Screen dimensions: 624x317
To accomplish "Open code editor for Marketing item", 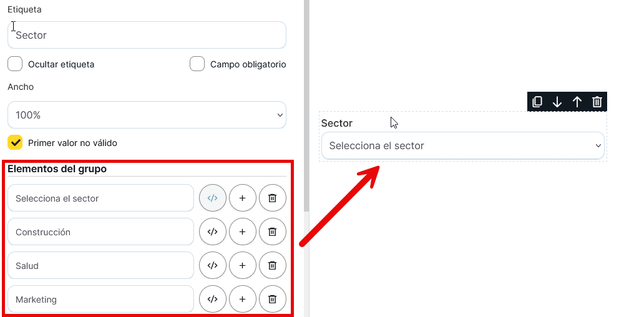I will click(x=212, y=299).
